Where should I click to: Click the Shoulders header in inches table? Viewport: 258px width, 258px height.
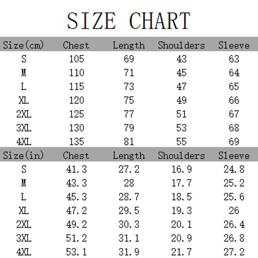pyautogui.click(x=181, y=155)
